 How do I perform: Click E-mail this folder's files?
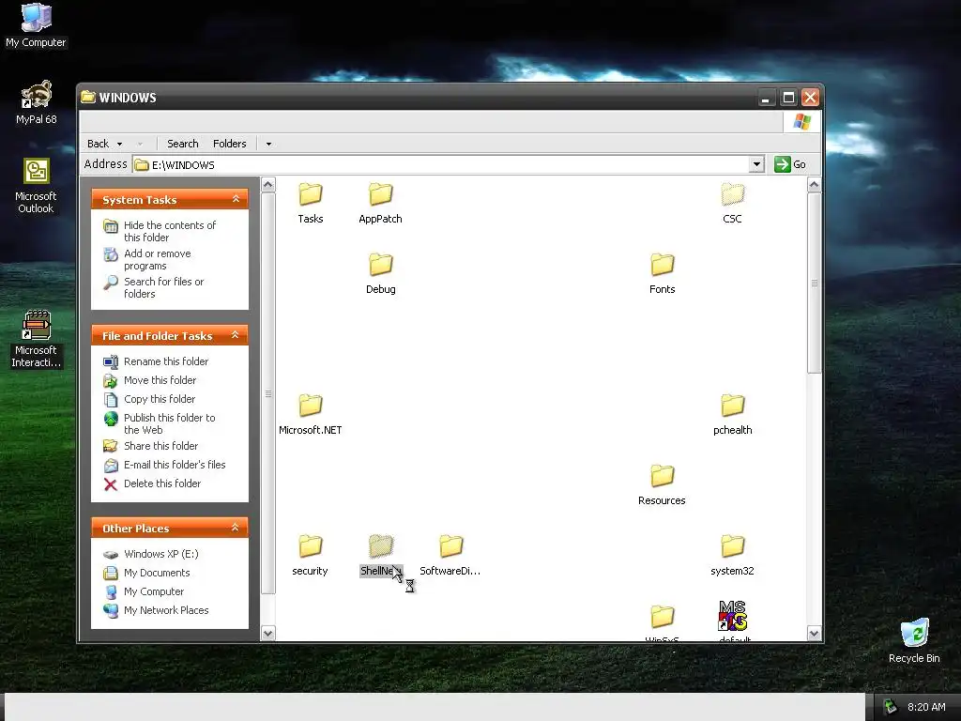click(x=165, y=465)
